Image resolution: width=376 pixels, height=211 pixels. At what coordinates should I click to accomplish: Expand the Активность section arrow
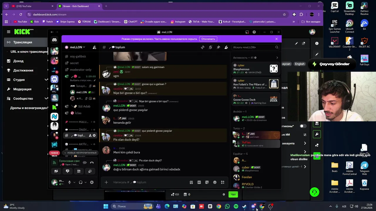[277, 58]
